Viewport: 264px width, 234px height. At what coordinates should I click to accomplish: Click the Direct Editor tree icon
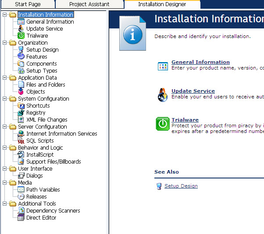click(21, 218)
